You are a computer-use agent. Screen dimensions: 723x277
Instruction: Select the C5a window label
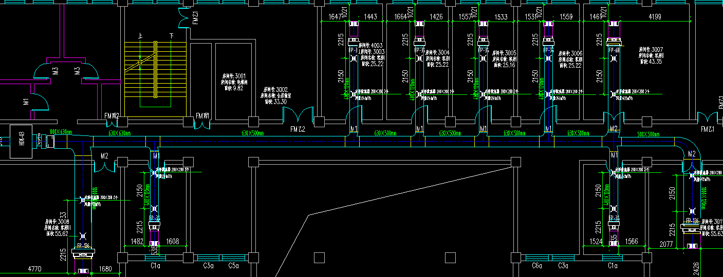pyautogui.click(x=233, y=266)
